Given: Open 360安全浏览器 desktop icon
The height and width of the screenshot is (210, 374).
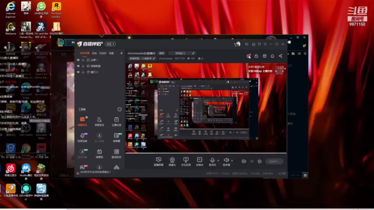Looking at the screenshot, I should [41, 10].
